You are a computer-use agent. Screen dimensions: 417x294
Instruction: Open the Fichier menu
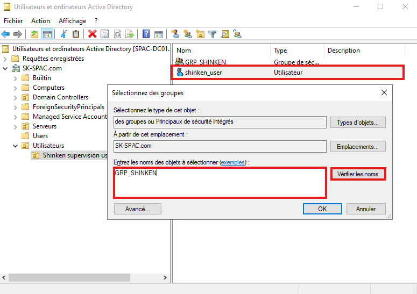pos(13,21)
